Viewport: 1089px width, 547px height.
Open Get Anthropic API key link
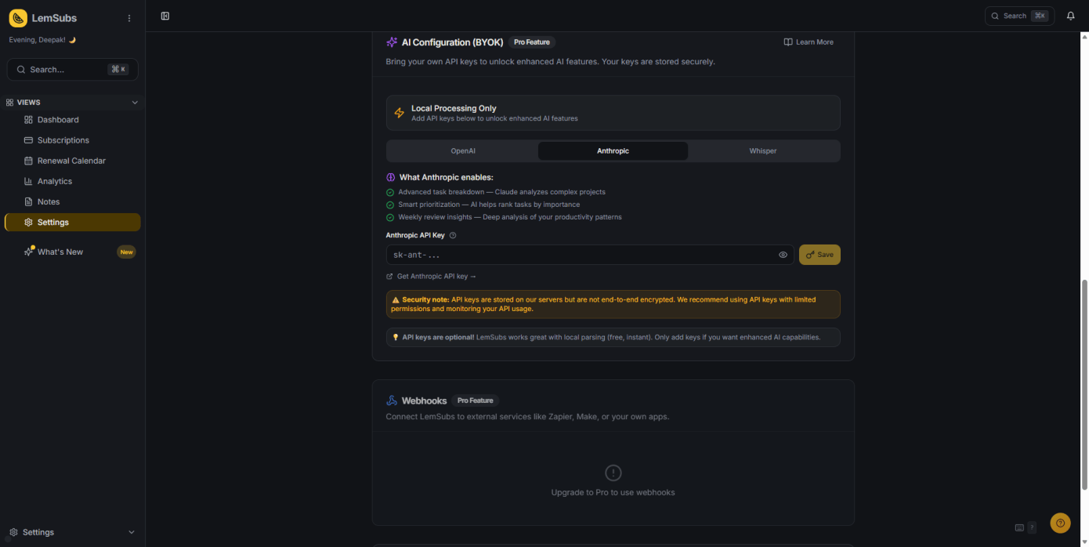coord(436,277)
